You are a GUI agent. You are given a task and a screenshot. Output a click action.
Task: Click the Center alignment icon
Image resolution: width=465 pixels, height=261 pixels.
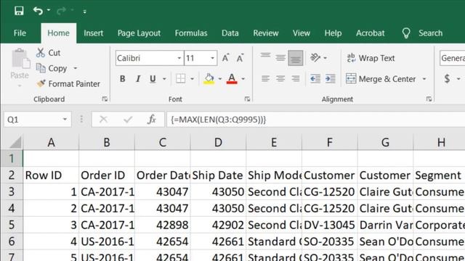(280, 79)
